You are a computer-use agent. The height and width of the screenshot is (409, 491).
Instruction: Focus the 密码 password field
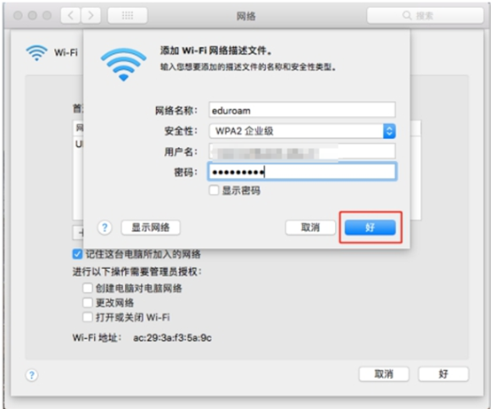coord(302,172)
